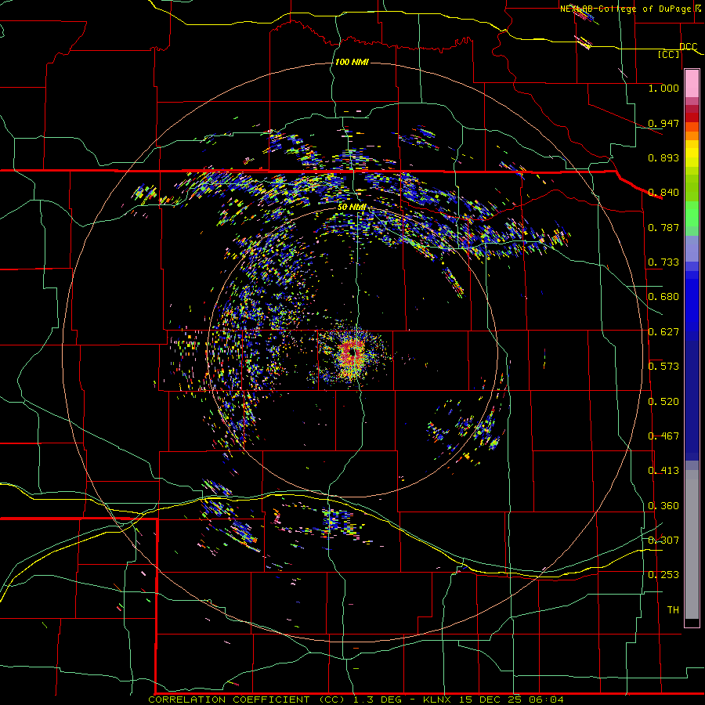Click the 100 NMI range ring label
This screenshot has height=705, width=705.
click(x=352, y=62)
